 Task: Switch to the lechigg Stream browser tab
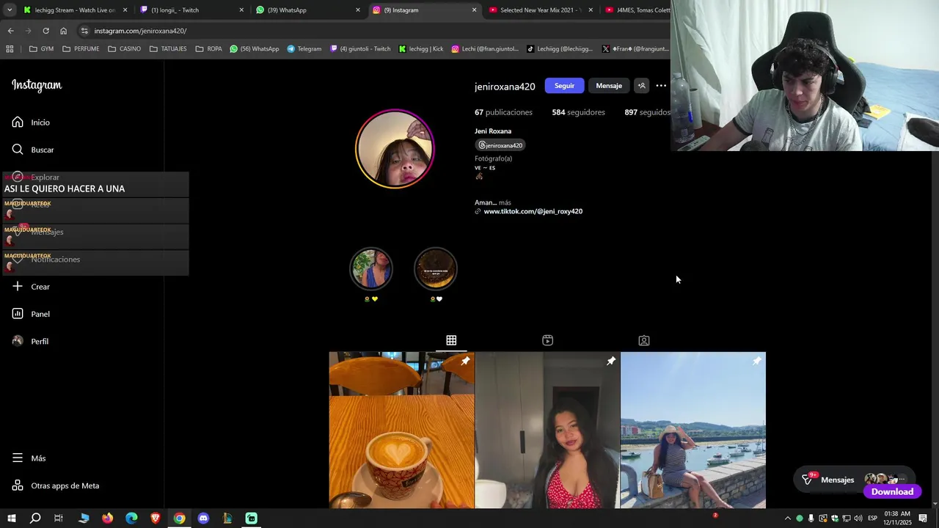click(73, 10)
